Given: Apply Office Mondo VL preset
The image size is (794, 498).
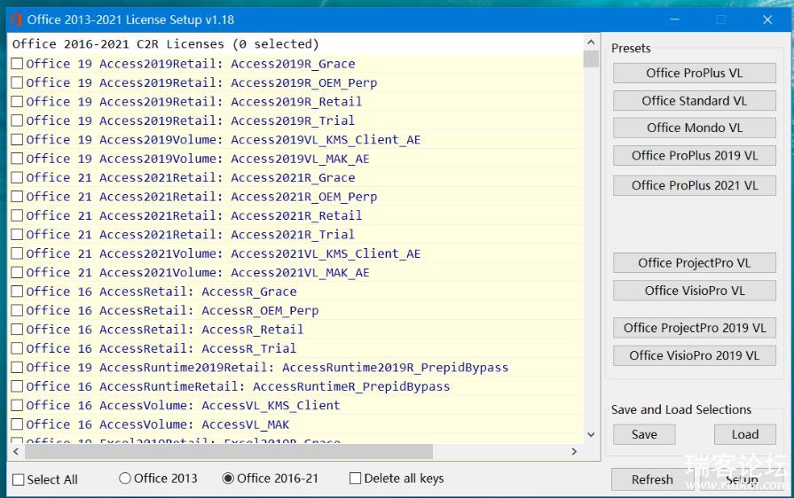Looking at the screenshot, I should (695, 128).
